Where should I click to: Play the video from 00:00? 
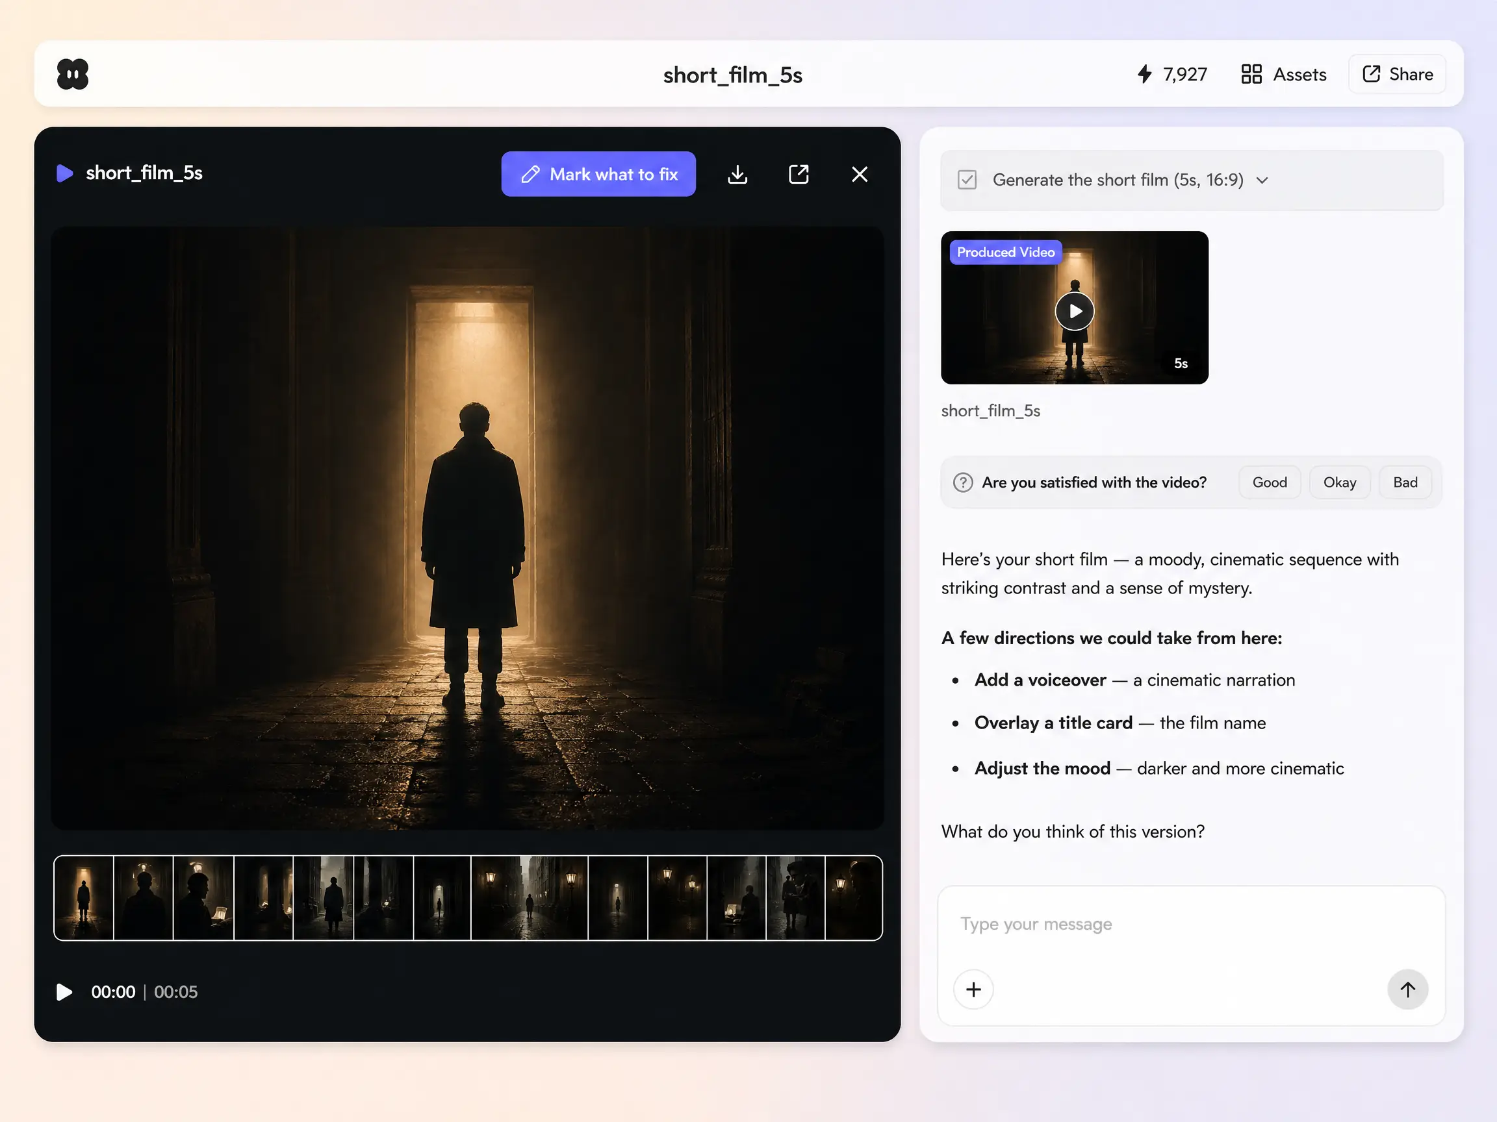64,991
